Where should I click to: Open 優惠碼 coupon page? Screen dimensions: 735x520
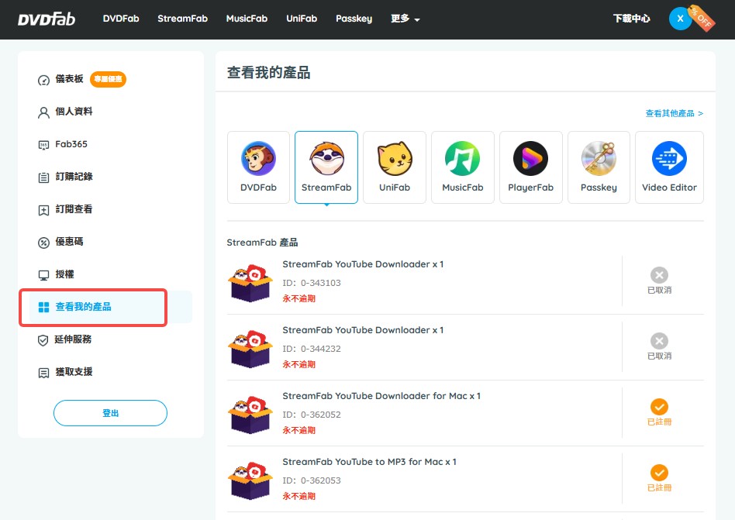tap(69, 242)
